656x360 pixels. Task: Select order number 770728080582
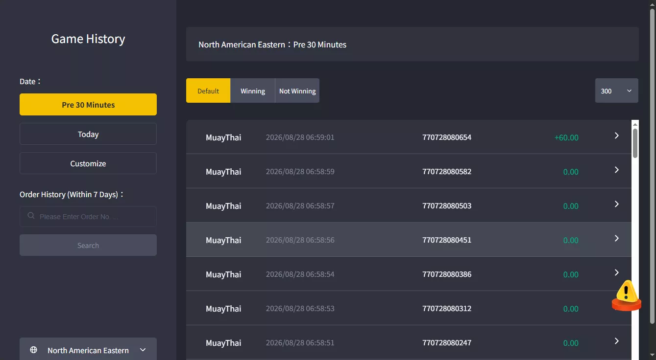tap(447, 172)
